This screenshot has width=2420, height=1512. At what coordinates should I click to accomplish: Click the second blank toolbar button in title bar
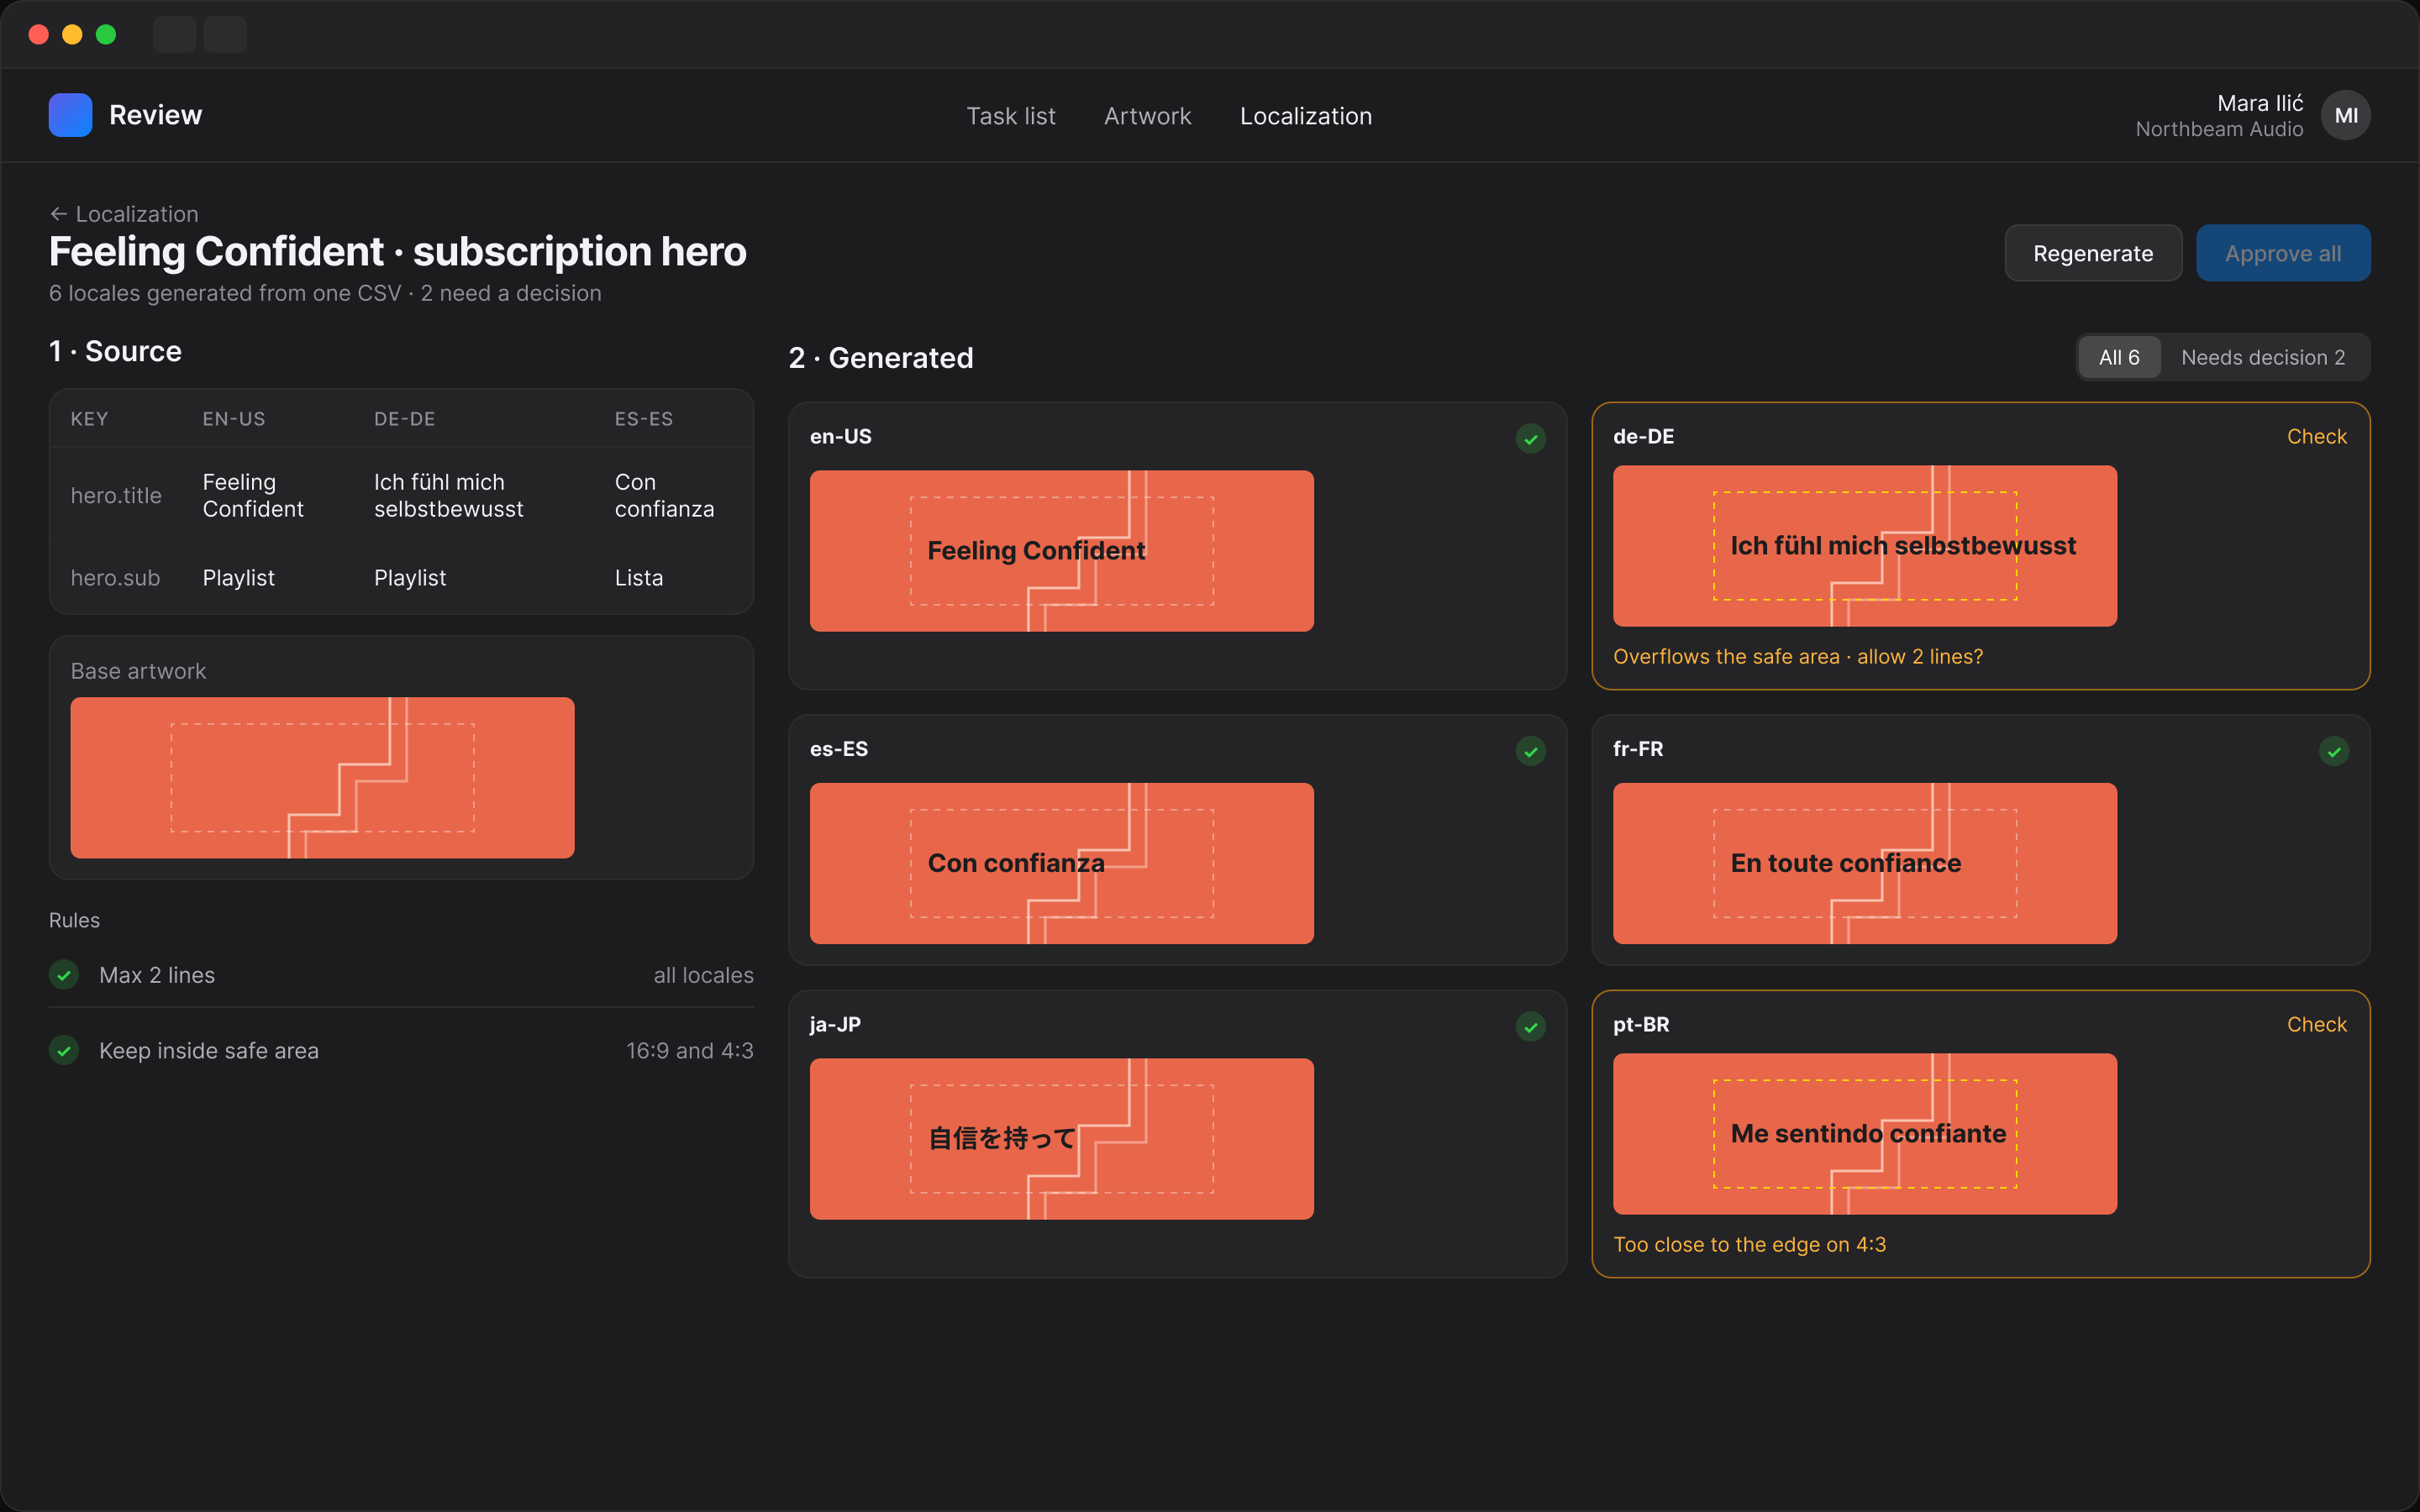[225, 34]
